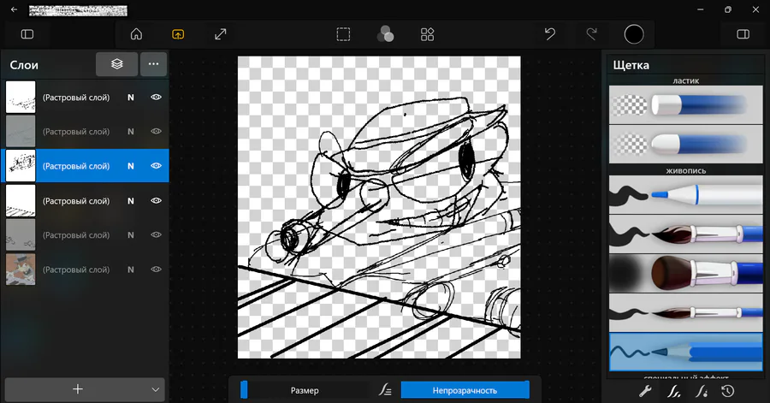Expand the add-layer chevron dropdown
The image size is (770, 403).
pos(155,390)
